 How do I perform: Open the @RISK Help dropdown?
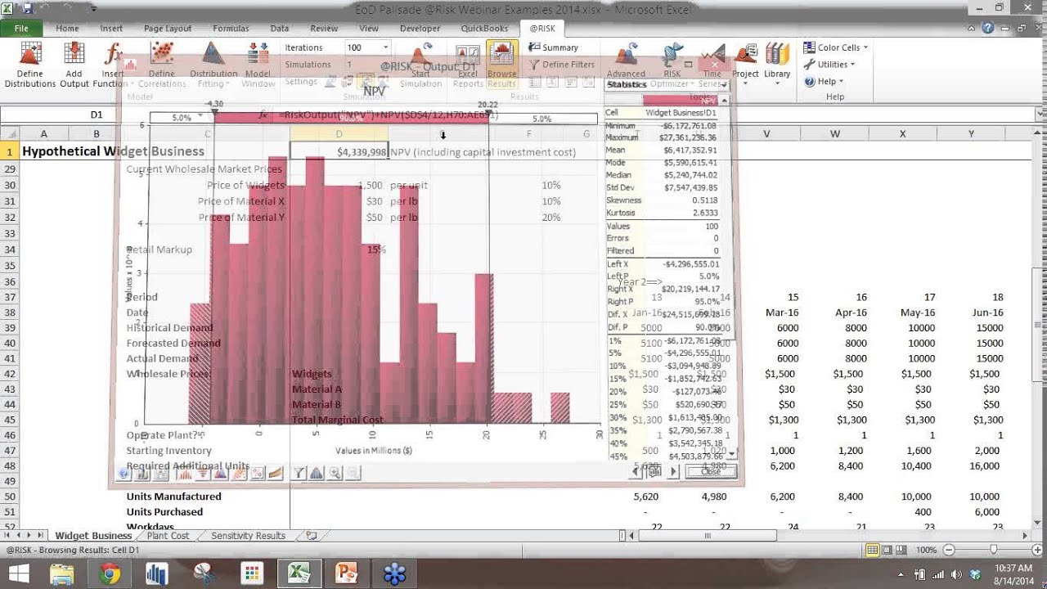point(824,82)
